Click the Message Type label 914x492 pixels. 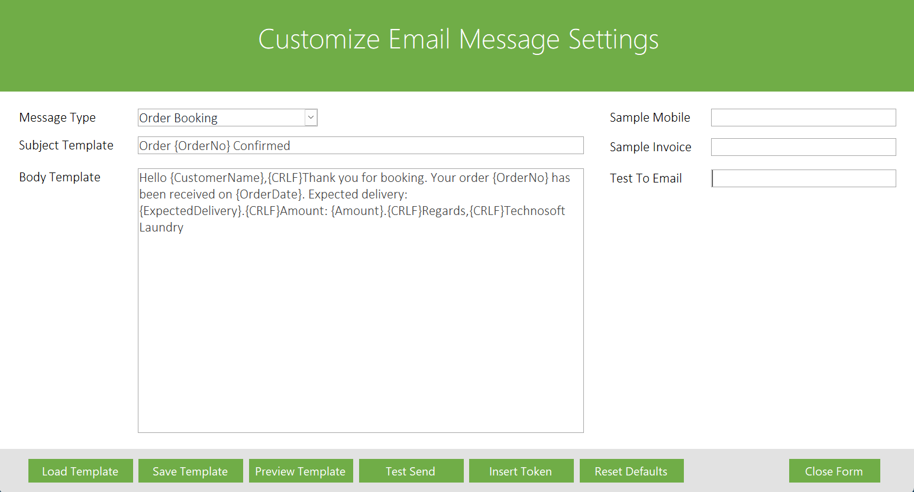[x=57, y=117]
